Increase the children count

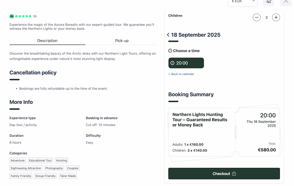click(276, 18)
